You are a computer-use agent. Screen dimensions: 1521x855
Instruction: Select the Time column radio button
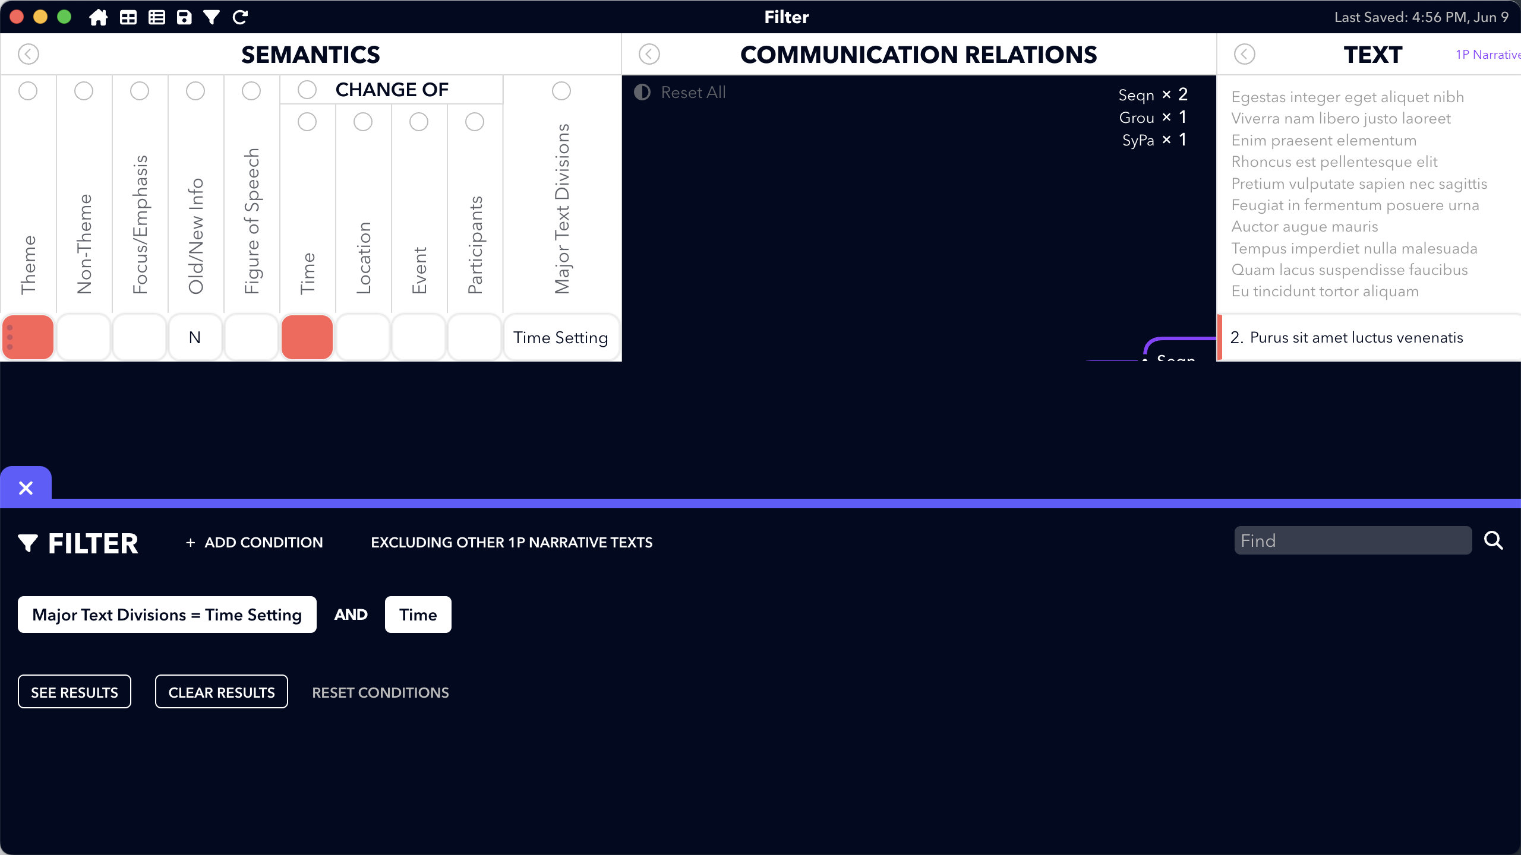[307, 122]
